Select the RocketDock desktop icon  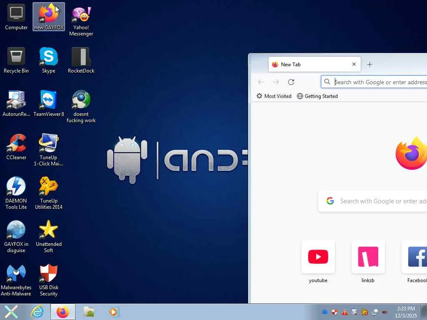coord(81,60)
